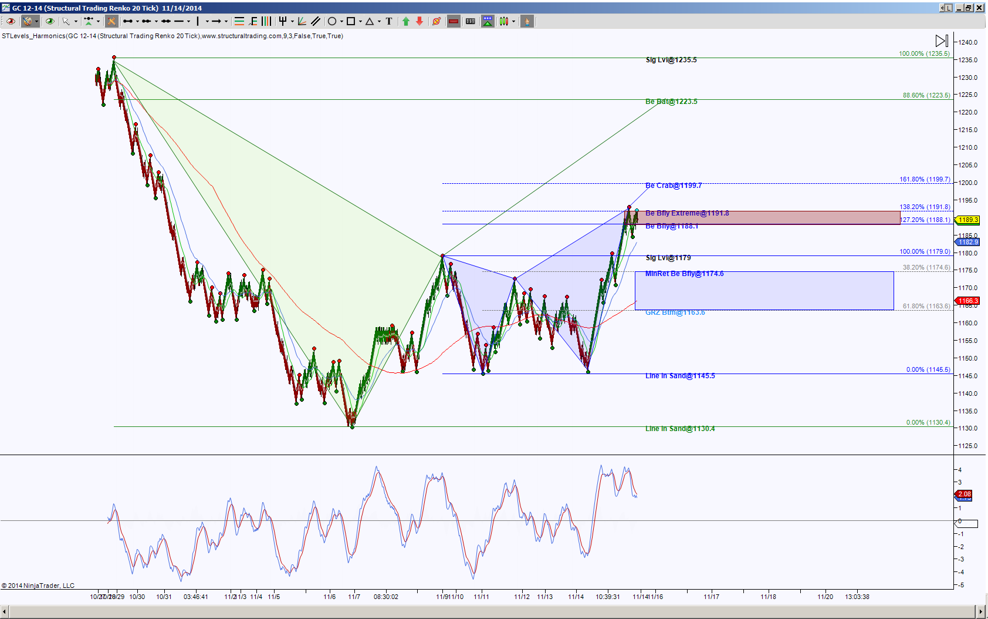Open the Arrow Line dropdown arrow
Screen dimensions: 988x619
[226, 21]
